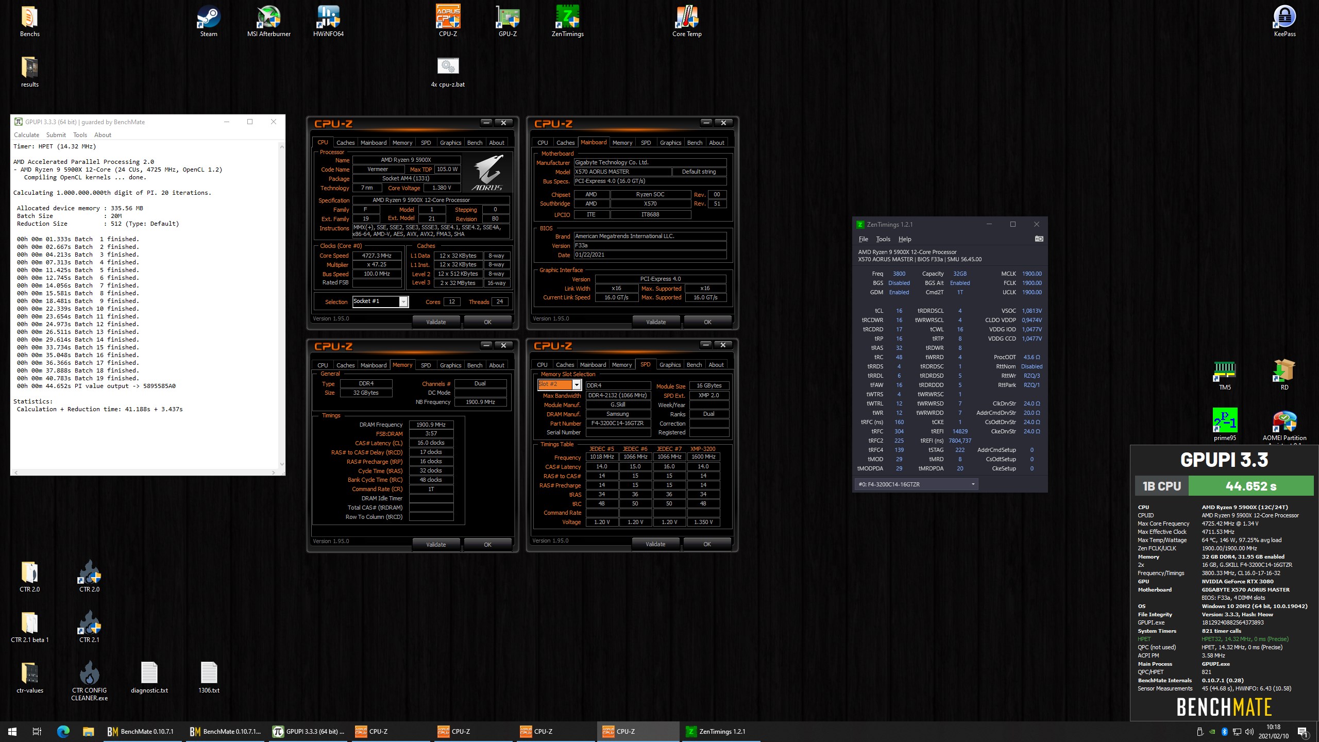Click OK in CPU-Z SPD window

tap(707, 544)
